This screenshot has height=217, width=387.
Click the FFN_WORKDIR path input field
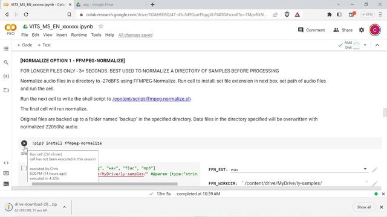(x=305, y=183)
